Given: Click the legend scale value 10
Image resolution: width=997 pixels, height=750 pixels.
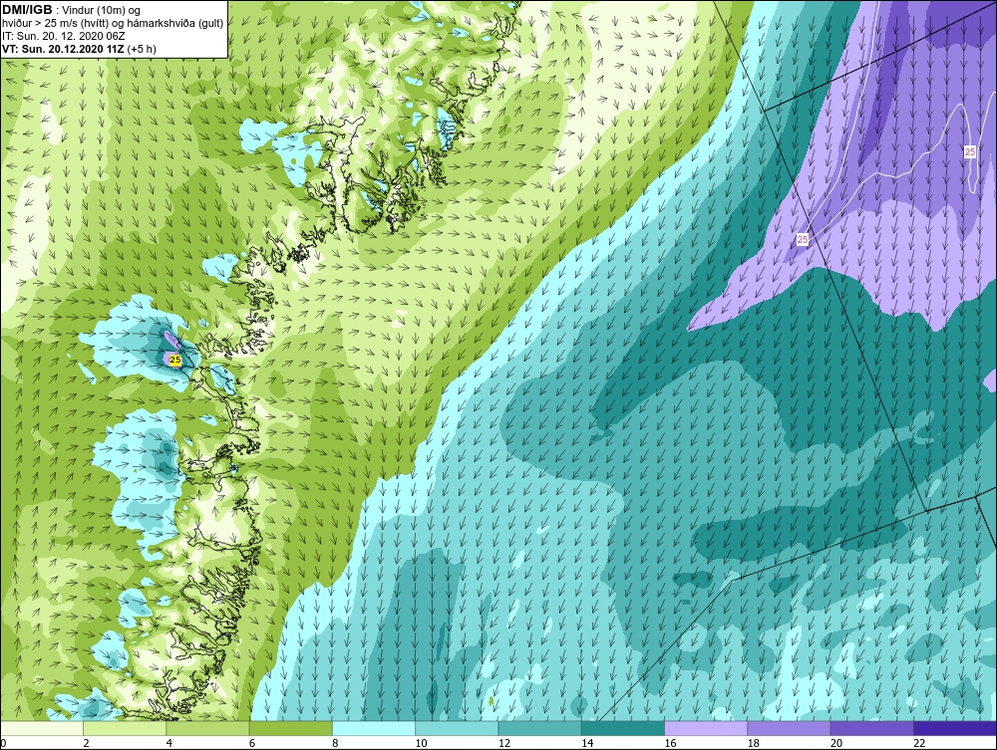Looking at the screenshot, I should click(x=421, y=743).
